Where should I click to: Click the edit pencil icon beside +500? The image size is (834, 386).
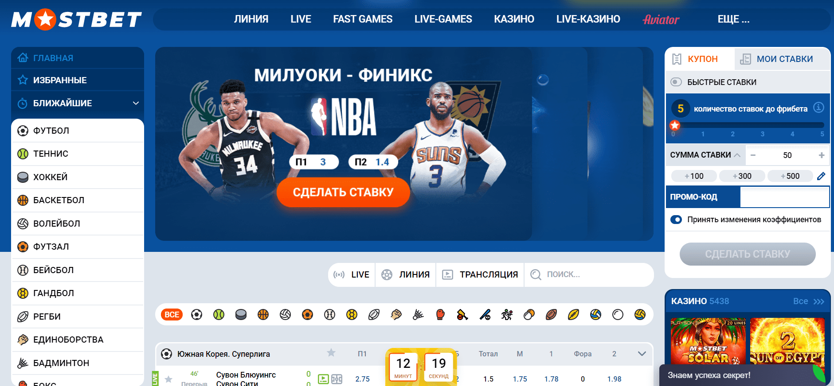[821, 176]
